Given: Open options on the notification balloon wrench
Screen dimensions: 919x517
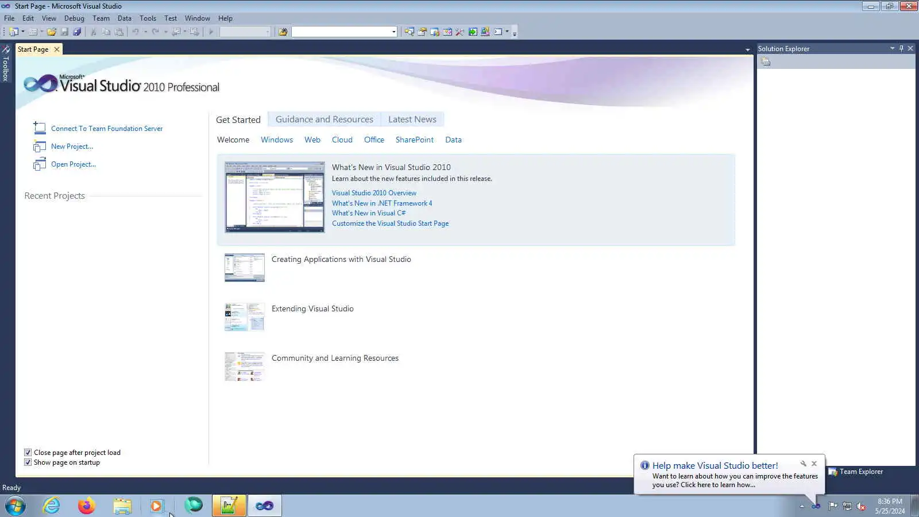Looking at the screenshot, I should 803,464.
